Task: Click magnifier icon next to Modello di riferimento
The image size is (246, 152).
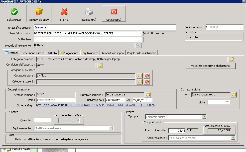Action: 138,45
